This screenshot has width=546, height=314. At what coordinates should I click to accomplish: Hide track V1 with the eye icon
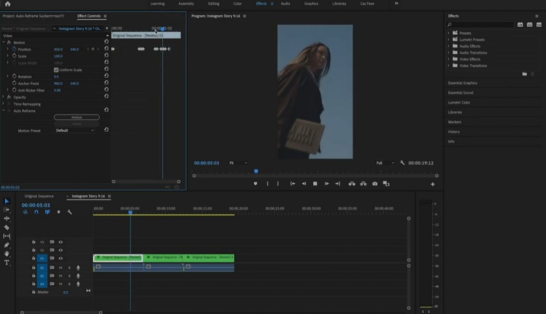tap(61, 259)
